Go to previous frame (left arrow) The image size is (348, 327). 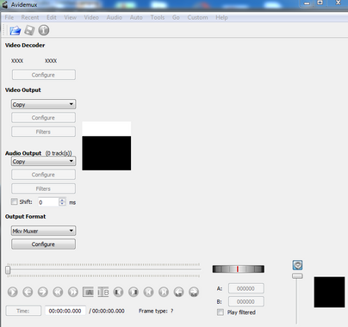[28, 292]
